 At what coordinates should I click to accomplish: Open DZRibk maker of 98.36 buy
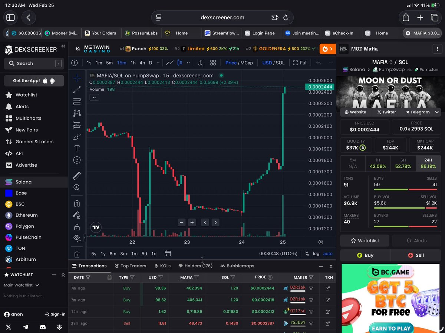coord(298,288)
